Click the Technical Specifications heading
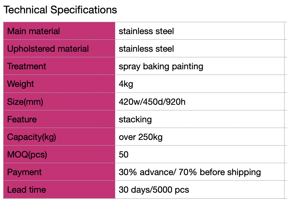Image resolution: width=287 pixels, height=199 pixels. 60,10
